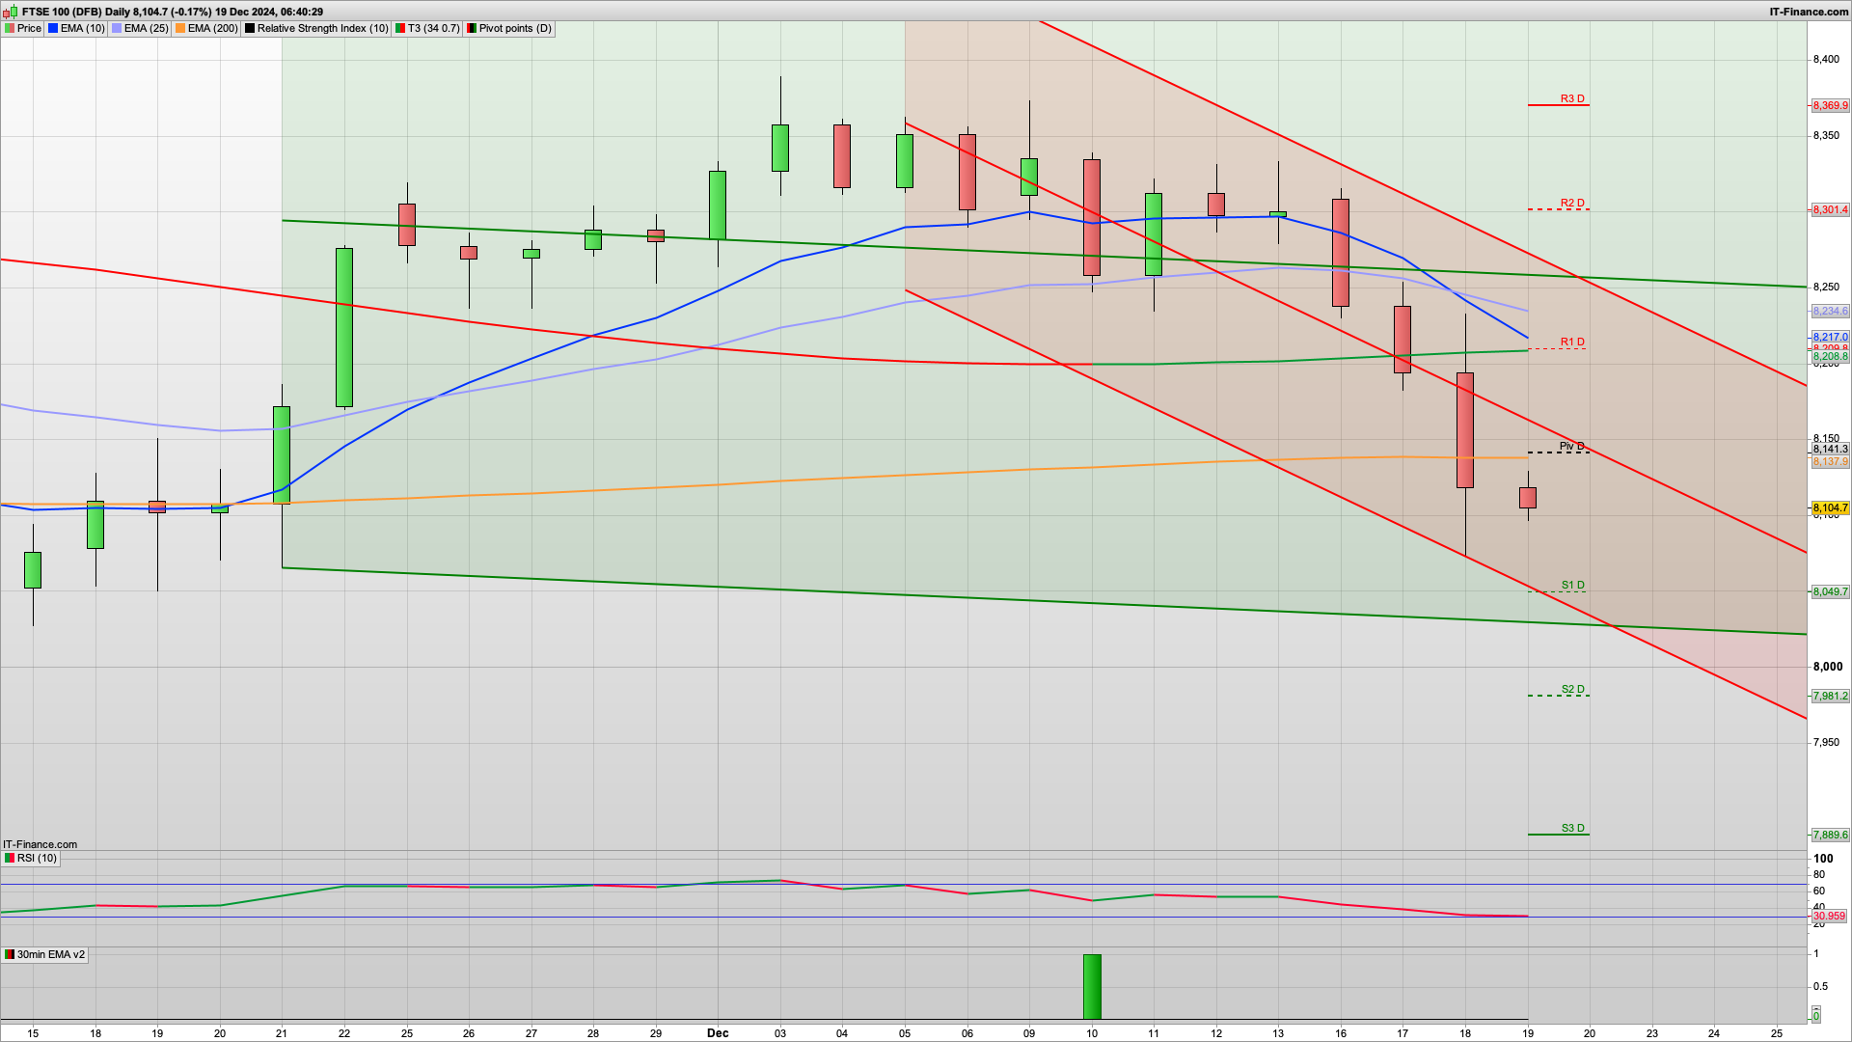Viewport: 1852px width, 1042px height.
Task: Click the 0 value tag in 30min EMA panel
Action: pos(1816,1016)
